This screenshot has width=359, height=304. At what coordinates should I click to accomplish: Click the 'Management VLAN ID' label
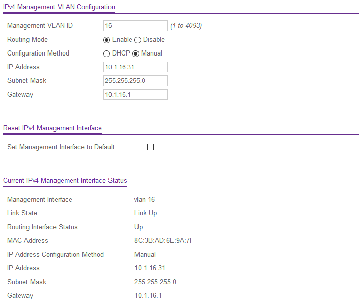click(x=40, y=25)
